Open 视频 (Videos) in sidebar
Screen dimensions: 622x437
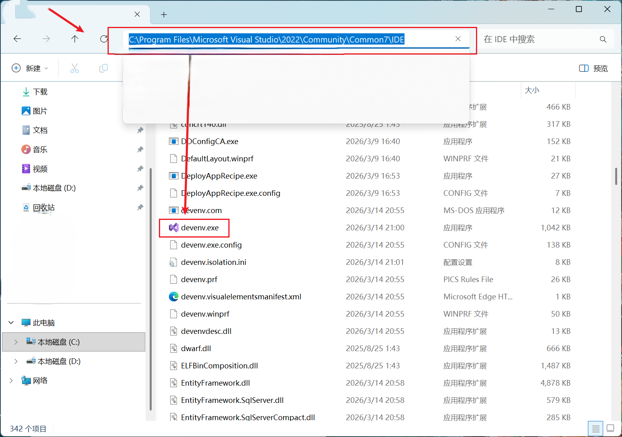pos(35,169)
